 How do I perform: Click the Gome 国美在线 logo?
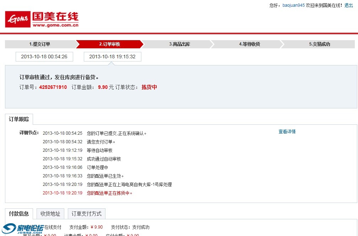42,19
